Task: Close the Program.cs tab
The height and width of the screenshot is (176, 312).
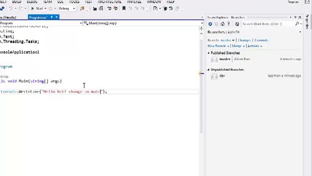Action: click(57, 17)
